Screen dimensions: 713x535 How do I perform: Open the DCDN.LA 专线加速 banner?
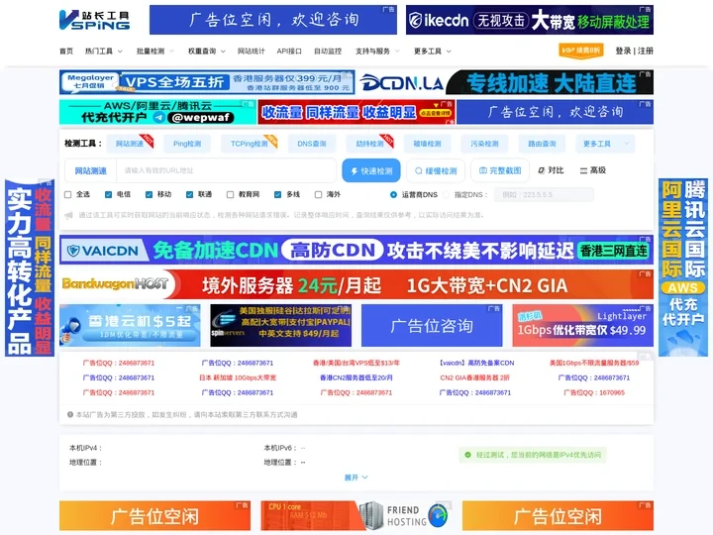[x=505, y=82]
